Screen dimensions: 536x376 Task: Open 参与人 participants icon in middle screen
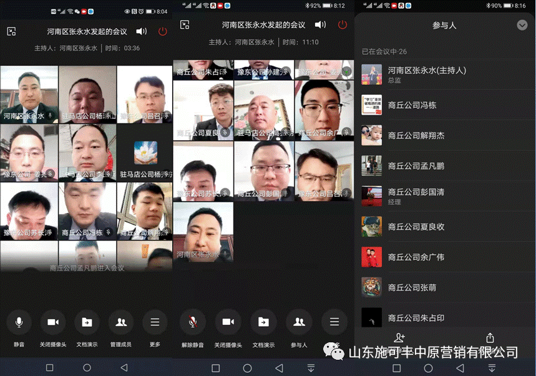click(299, 322)
